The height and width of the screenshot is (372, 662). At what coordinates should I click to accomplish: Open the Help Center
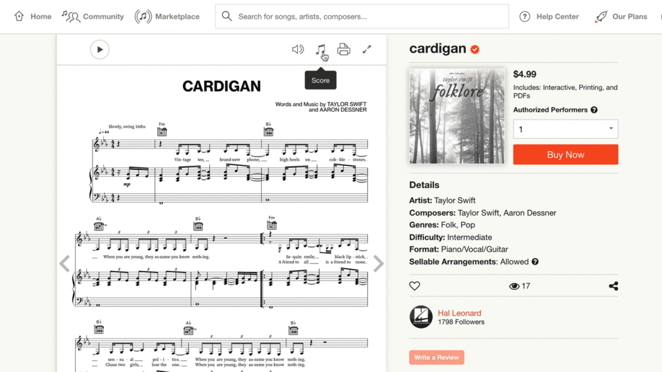(x=549, y=16)
